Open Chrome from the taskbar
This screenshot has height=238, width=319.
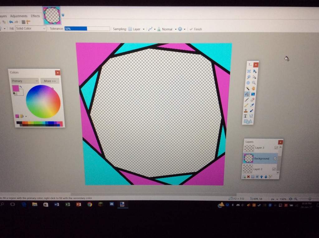pyautogui.click(x=90, y=204)
